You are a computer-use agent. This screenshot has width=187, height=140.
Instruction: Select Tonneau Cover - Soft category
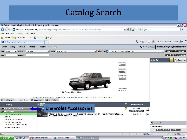(x=13, y=120)
